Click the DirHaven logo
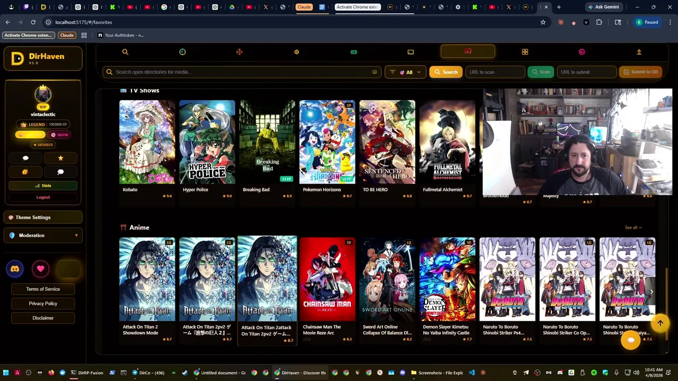This screenshot has height=381, width=678. pyautogui.click(x=43, y=58)
